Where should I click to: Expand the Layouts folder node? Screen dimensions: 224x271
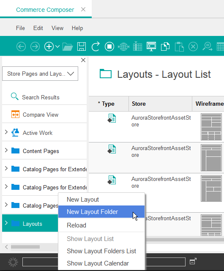point(6,223)
